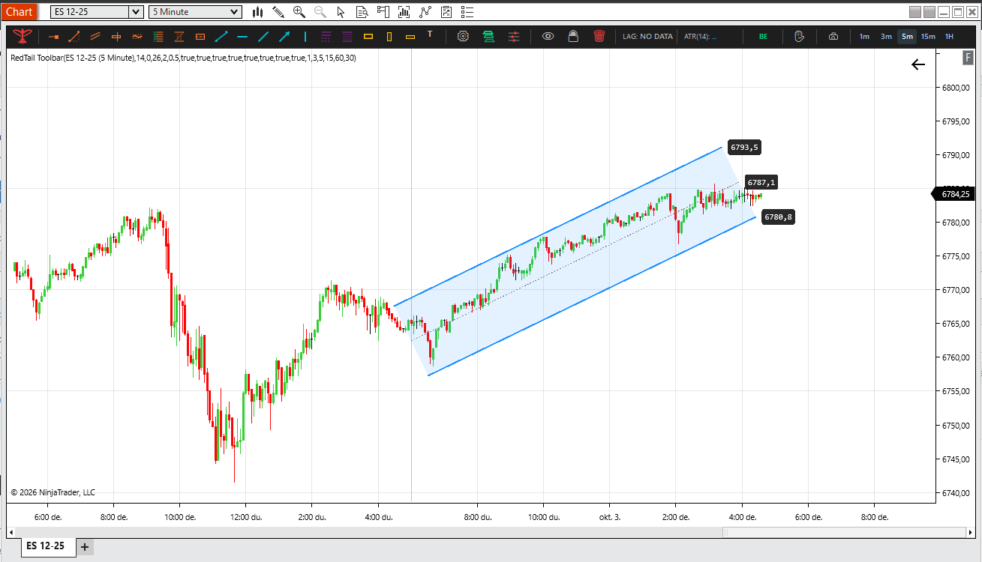Image resolution: width=982 pixels, height=562 pixels.
Task: Open the RedTail settings gear icon
Action: pyautogui.click(x=463, y=36)
